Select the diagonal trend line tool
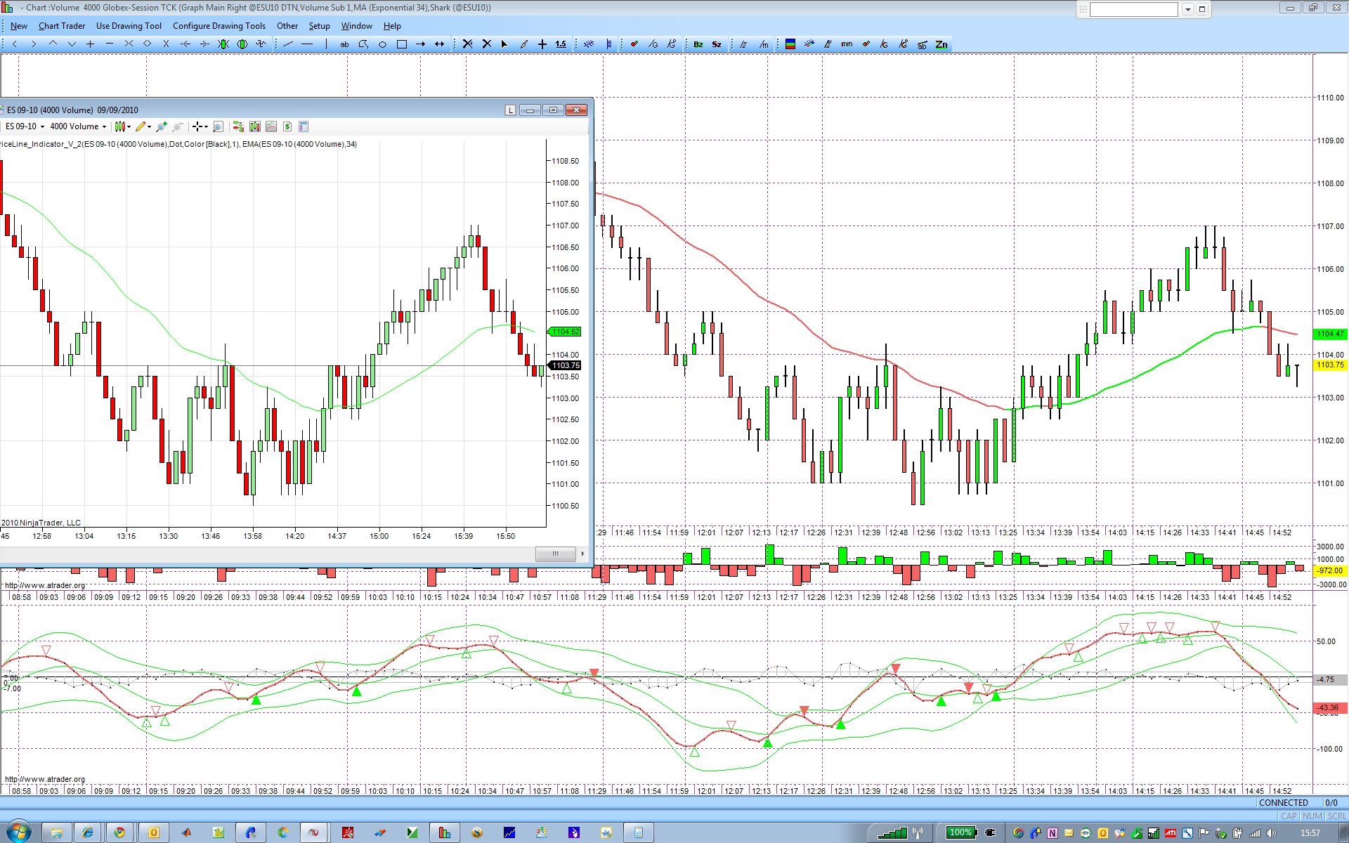This screenshot has height=843, width=1349. pyautogui.click(x=288, y=44)
